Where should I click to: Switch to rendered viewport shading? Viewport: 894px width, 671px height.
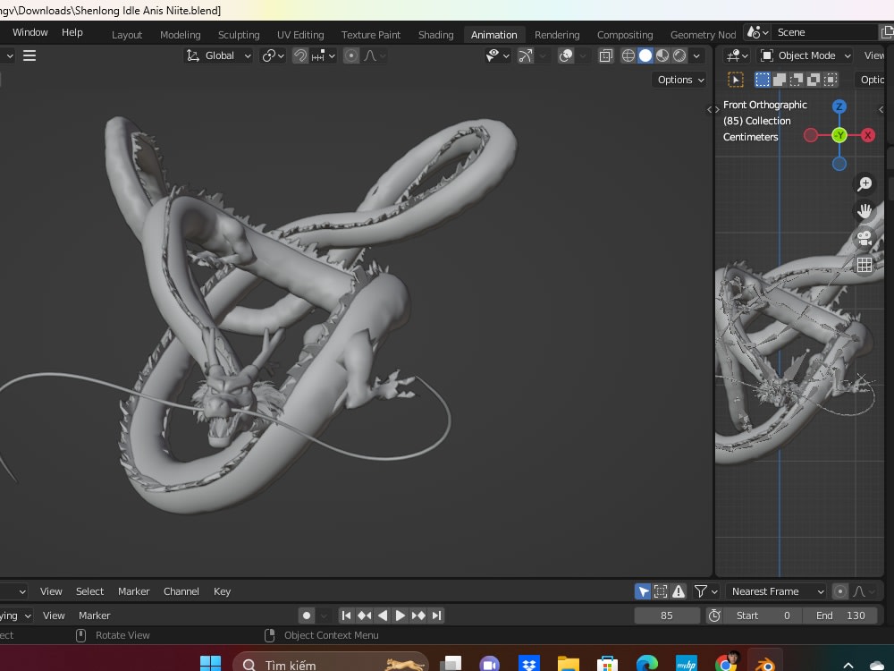pyautogui.click(x=679, y=55)
